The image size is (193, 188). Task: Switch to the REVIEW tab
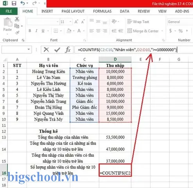[144, 11]
